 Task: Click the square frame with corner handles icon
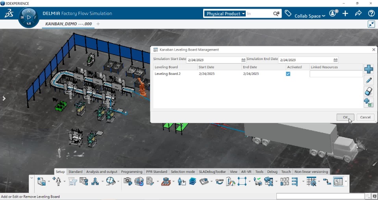pyautogui.click(x=242, y=181)
